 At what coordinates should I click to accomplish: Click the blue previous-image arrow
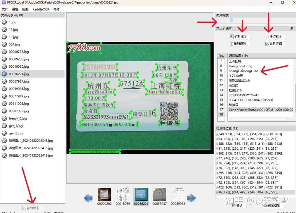tap(88, 198)
